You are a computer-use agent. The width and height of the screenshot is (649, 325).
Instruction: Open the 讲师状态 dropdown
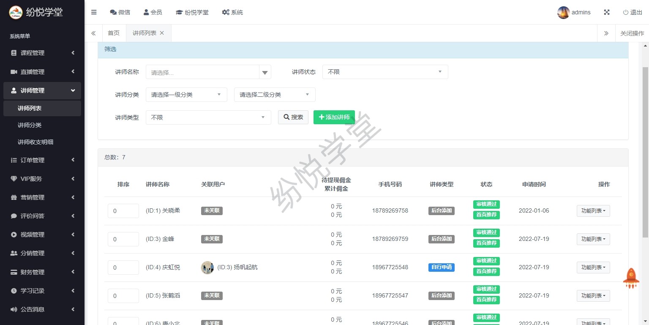coord(384,72)
